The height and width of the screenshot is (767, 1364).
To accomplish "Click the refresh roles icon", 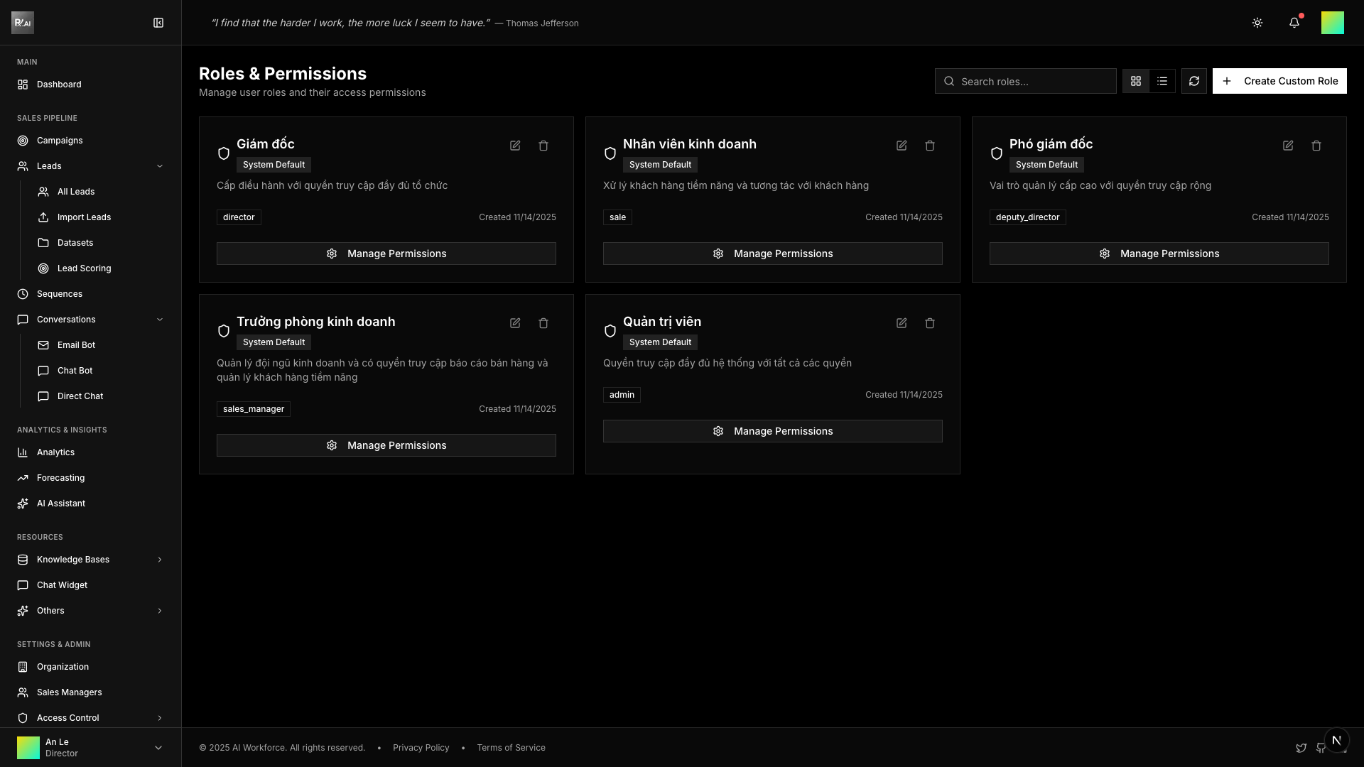I will (1194, 81).
